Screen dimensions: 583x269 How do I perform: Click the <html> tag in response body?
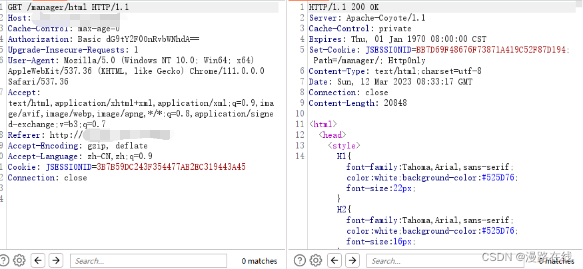click(x=322, y=125)
